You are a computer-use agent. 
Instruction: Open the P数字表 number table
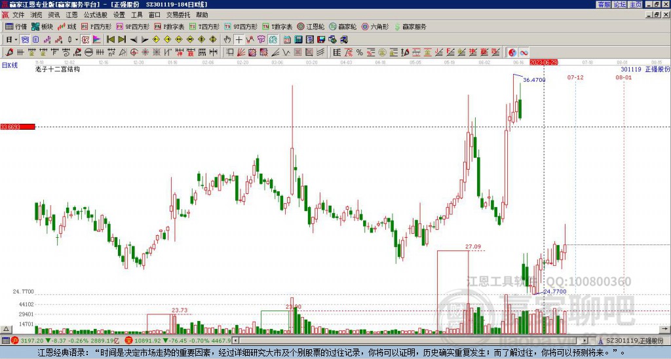(x=169, y=26)
